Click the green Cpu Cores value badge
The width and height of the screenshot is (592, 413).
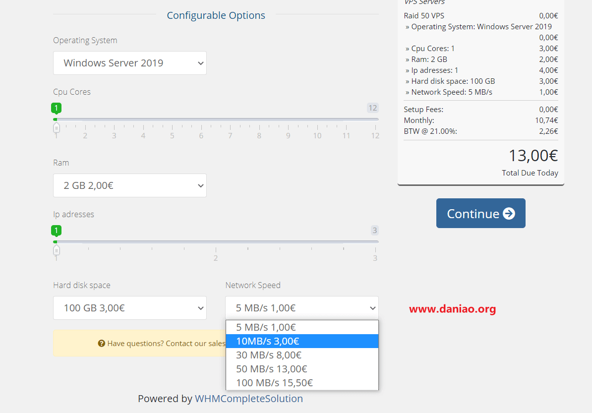click(x=56, y=108)
